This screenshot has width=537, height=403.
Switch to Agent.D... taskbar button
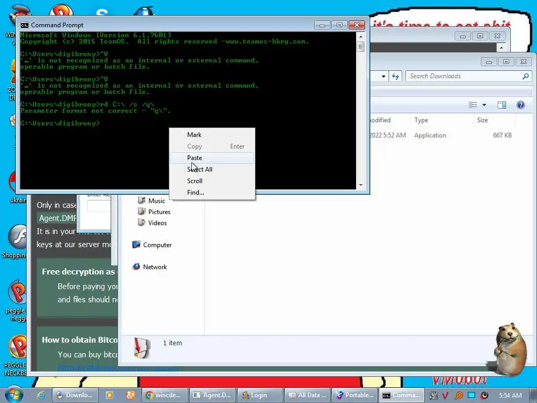tap(213, 395)
